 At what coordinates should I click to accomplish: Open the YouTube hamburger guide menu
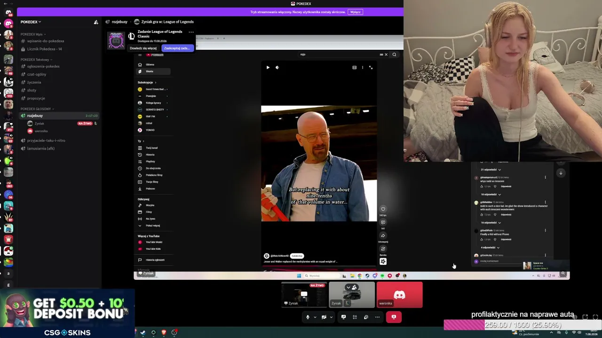(140, 55)
